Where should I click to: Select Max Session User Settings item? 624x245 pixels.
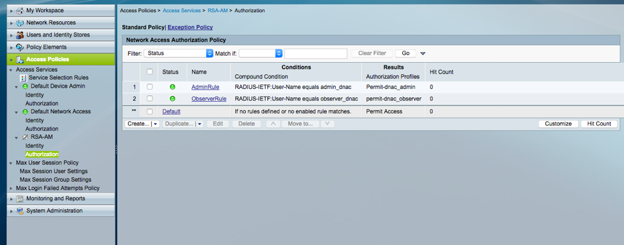54,171
